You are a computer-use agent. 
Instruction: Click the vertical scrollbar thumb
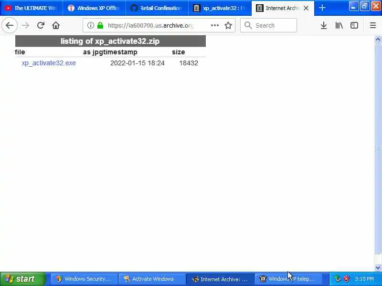click(378, 148)
